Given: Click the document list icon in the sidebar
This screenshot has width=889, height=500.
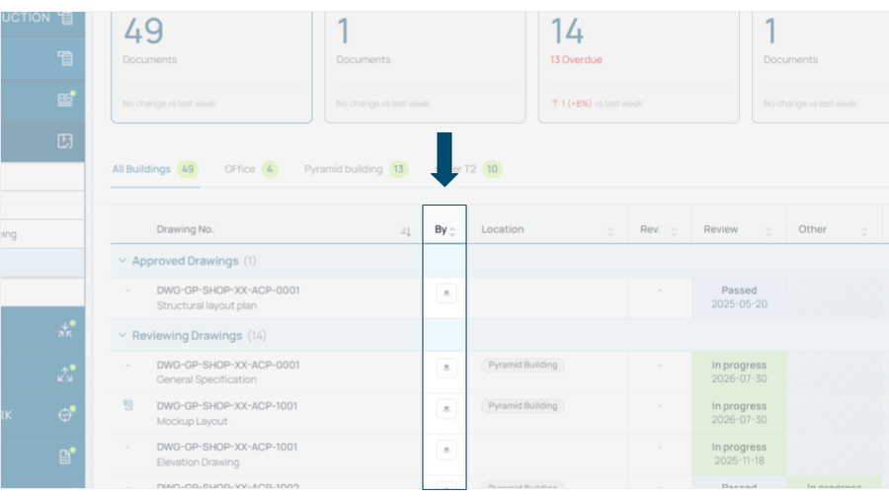Looking at the screenshot, I should tap(65, 58).
